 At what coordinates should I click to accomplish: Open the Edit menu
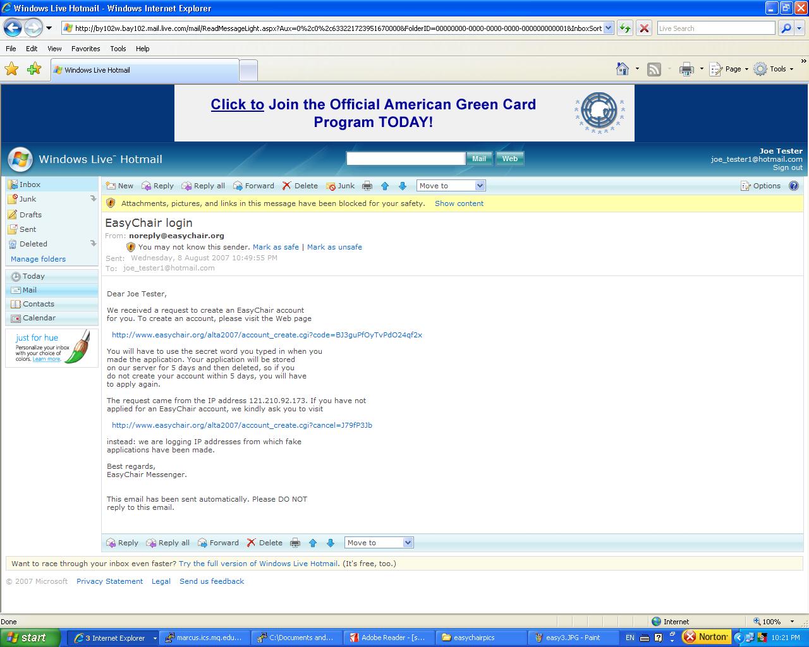coord(32,49)
